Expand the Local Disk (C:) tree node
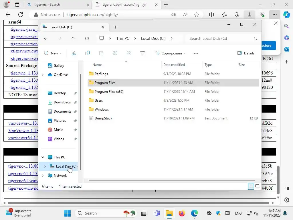The height and width of the screenshot is (220, 293). [45, 166]
